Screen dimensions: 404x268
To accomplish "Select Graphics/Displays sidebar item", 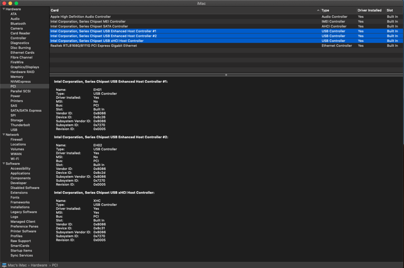I will click(25, 67).
